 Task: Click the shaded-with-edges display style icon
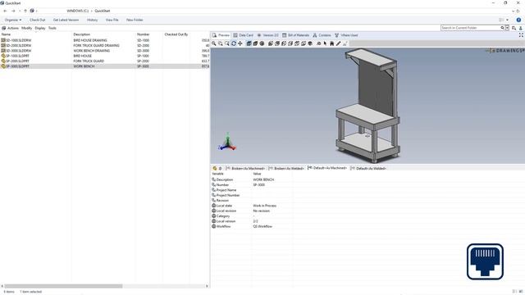(249, 43)
